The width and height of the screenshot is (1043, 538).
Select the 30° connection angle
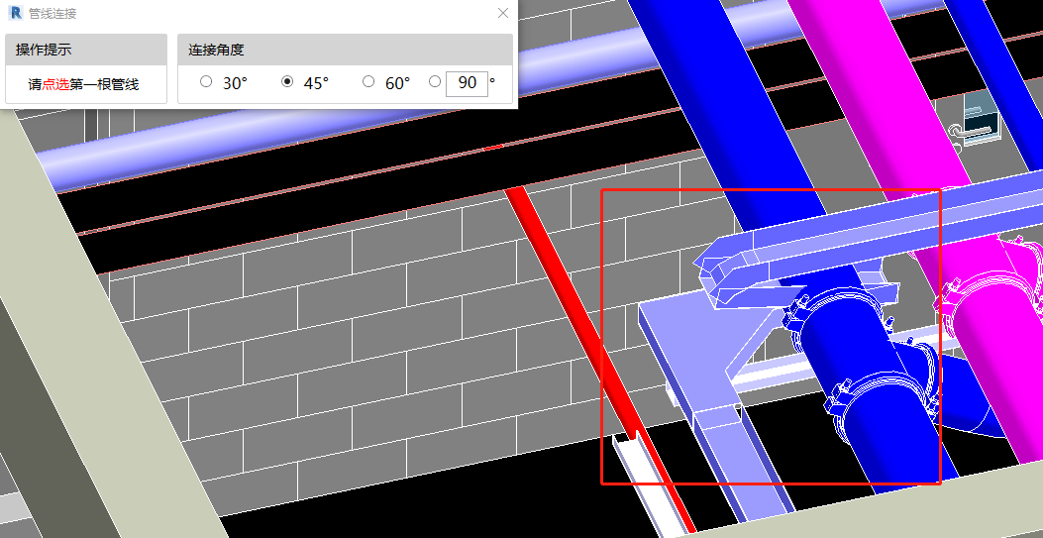coord(206,82)
